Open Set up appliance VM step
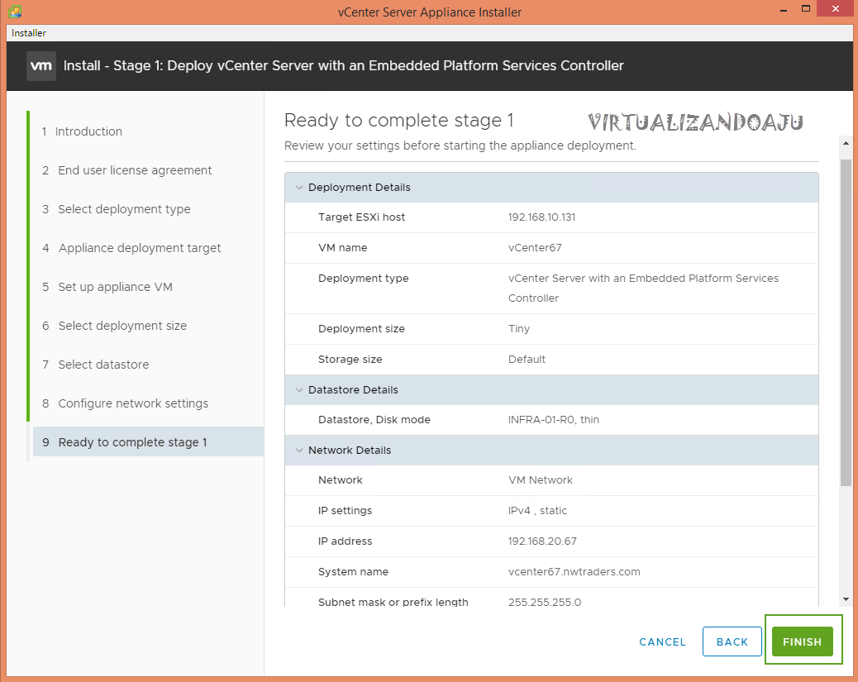 (x=114, y=287)
